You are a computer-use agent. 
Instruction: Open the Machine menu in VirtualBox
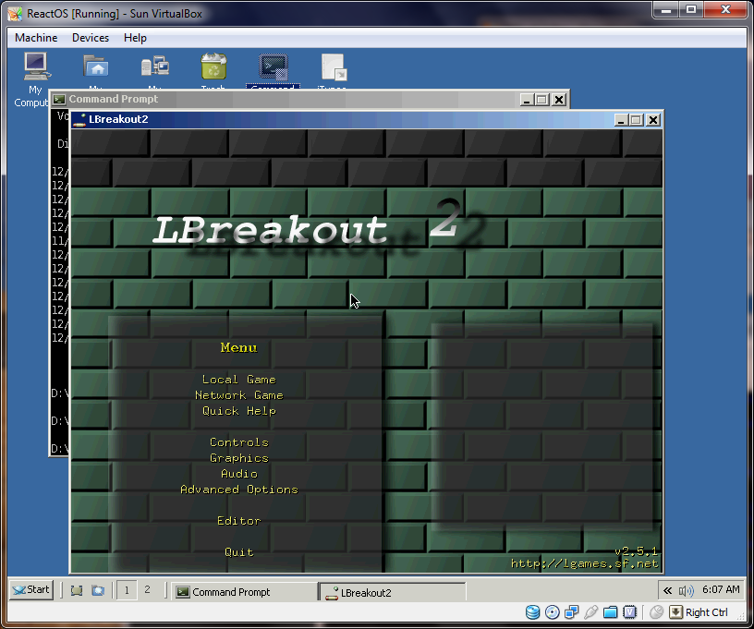click(36, 38)
